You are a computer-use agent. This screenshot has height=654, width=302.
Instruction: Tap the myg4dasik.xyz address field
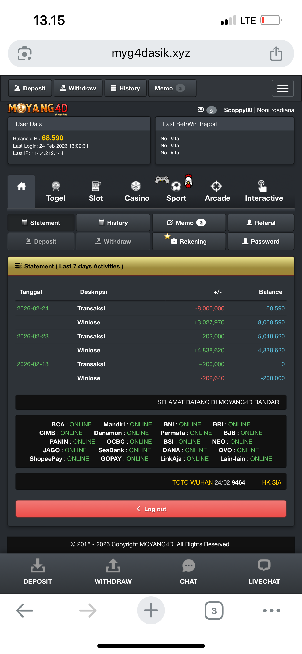click(x=151, y=53)
